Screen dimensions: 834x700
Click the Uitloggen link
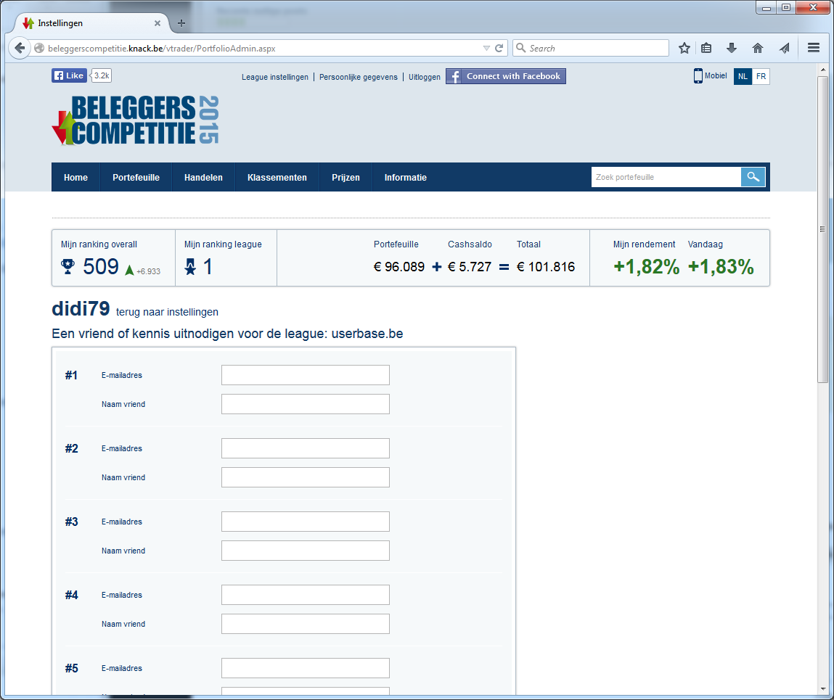tap(424, 77)
